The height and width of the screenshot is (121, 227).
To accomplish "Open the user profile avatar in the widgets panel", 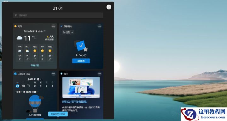I will [x=109, y=7].
